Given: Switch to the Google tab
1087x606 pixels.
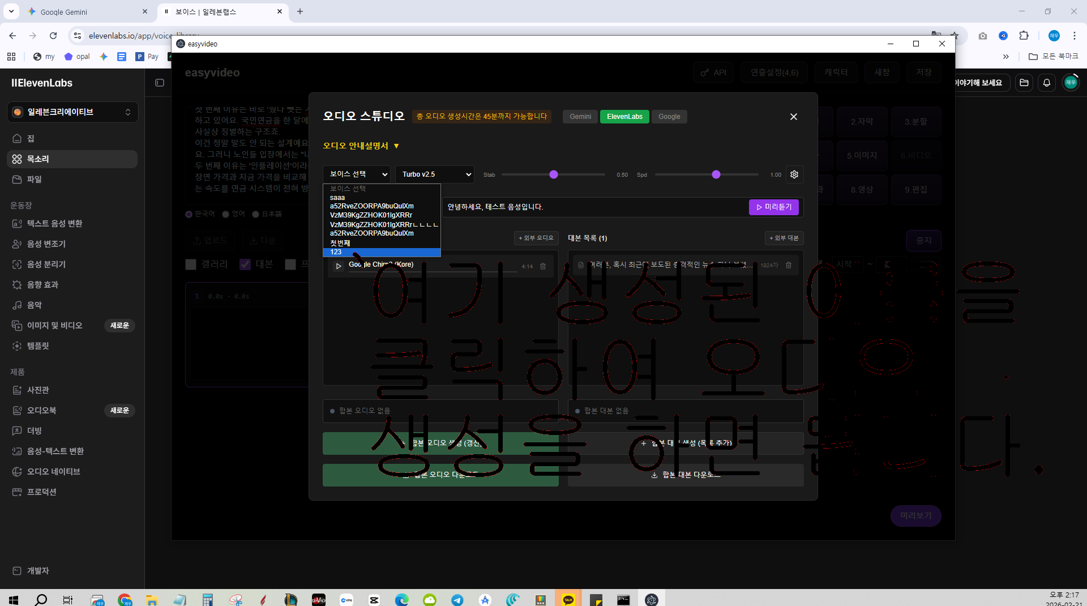Looking at the screenshot, I should coord(669,117).
